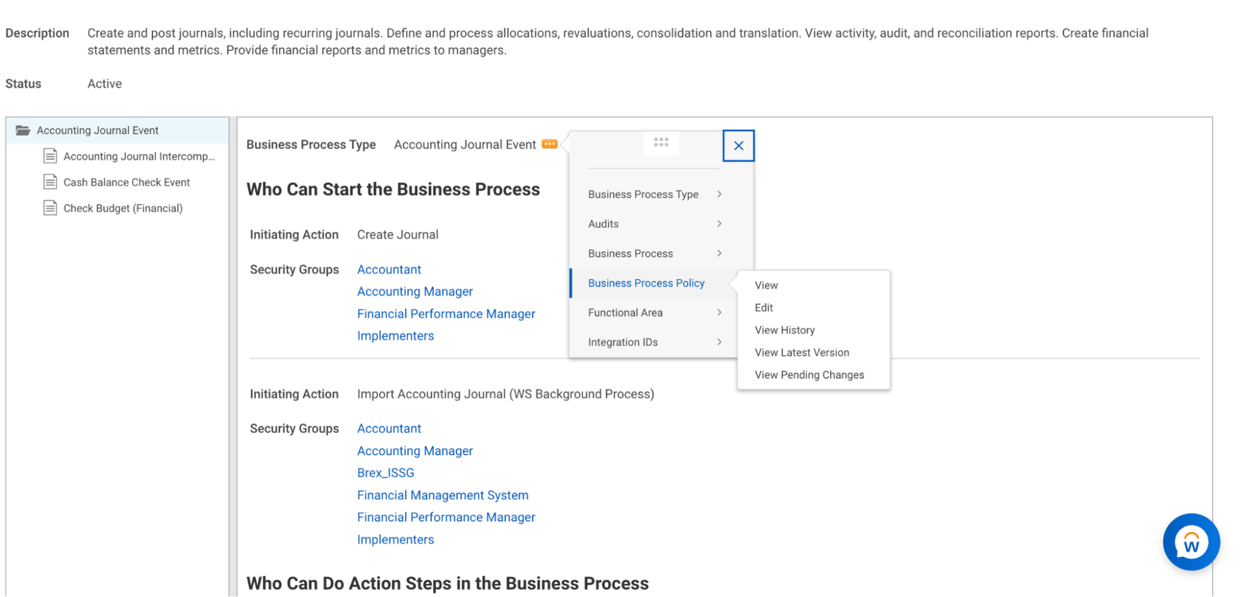Screen dimensions: 1241x597
Task: Click the orange related actions icon
Action: (x=549, y=144)
